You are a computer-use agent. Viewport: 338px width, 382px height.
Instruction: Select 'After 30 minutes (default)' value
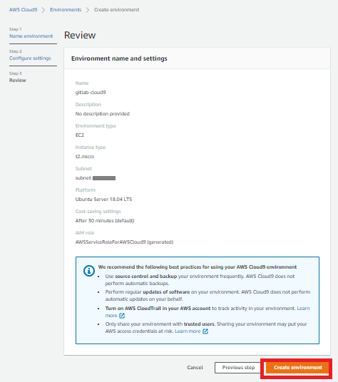point(105,221)
